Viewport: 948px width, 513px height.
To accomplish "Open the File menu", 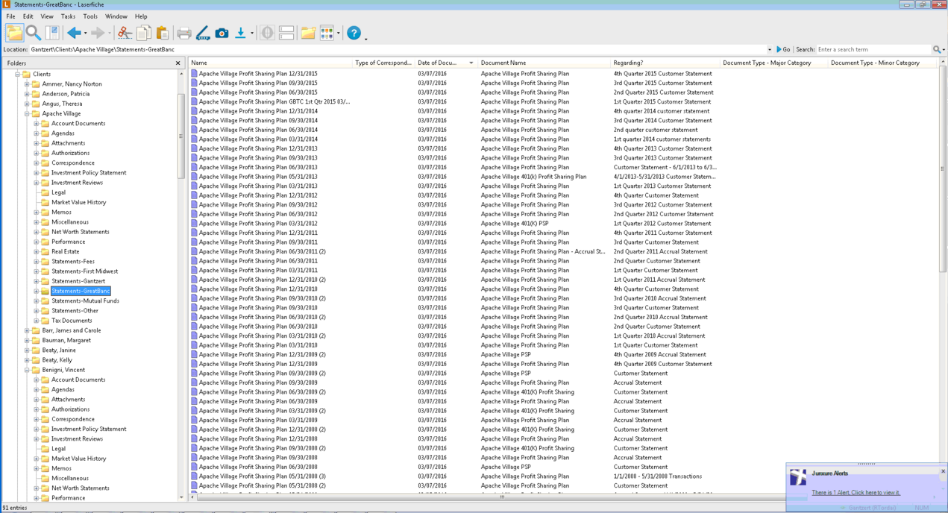I will 10,16.
